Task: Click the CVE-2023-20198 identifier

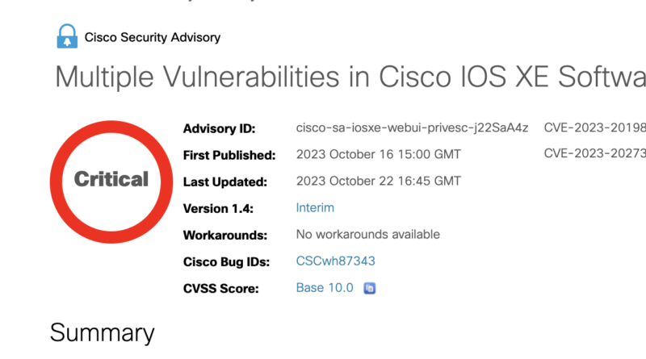Action: point(595,127)
